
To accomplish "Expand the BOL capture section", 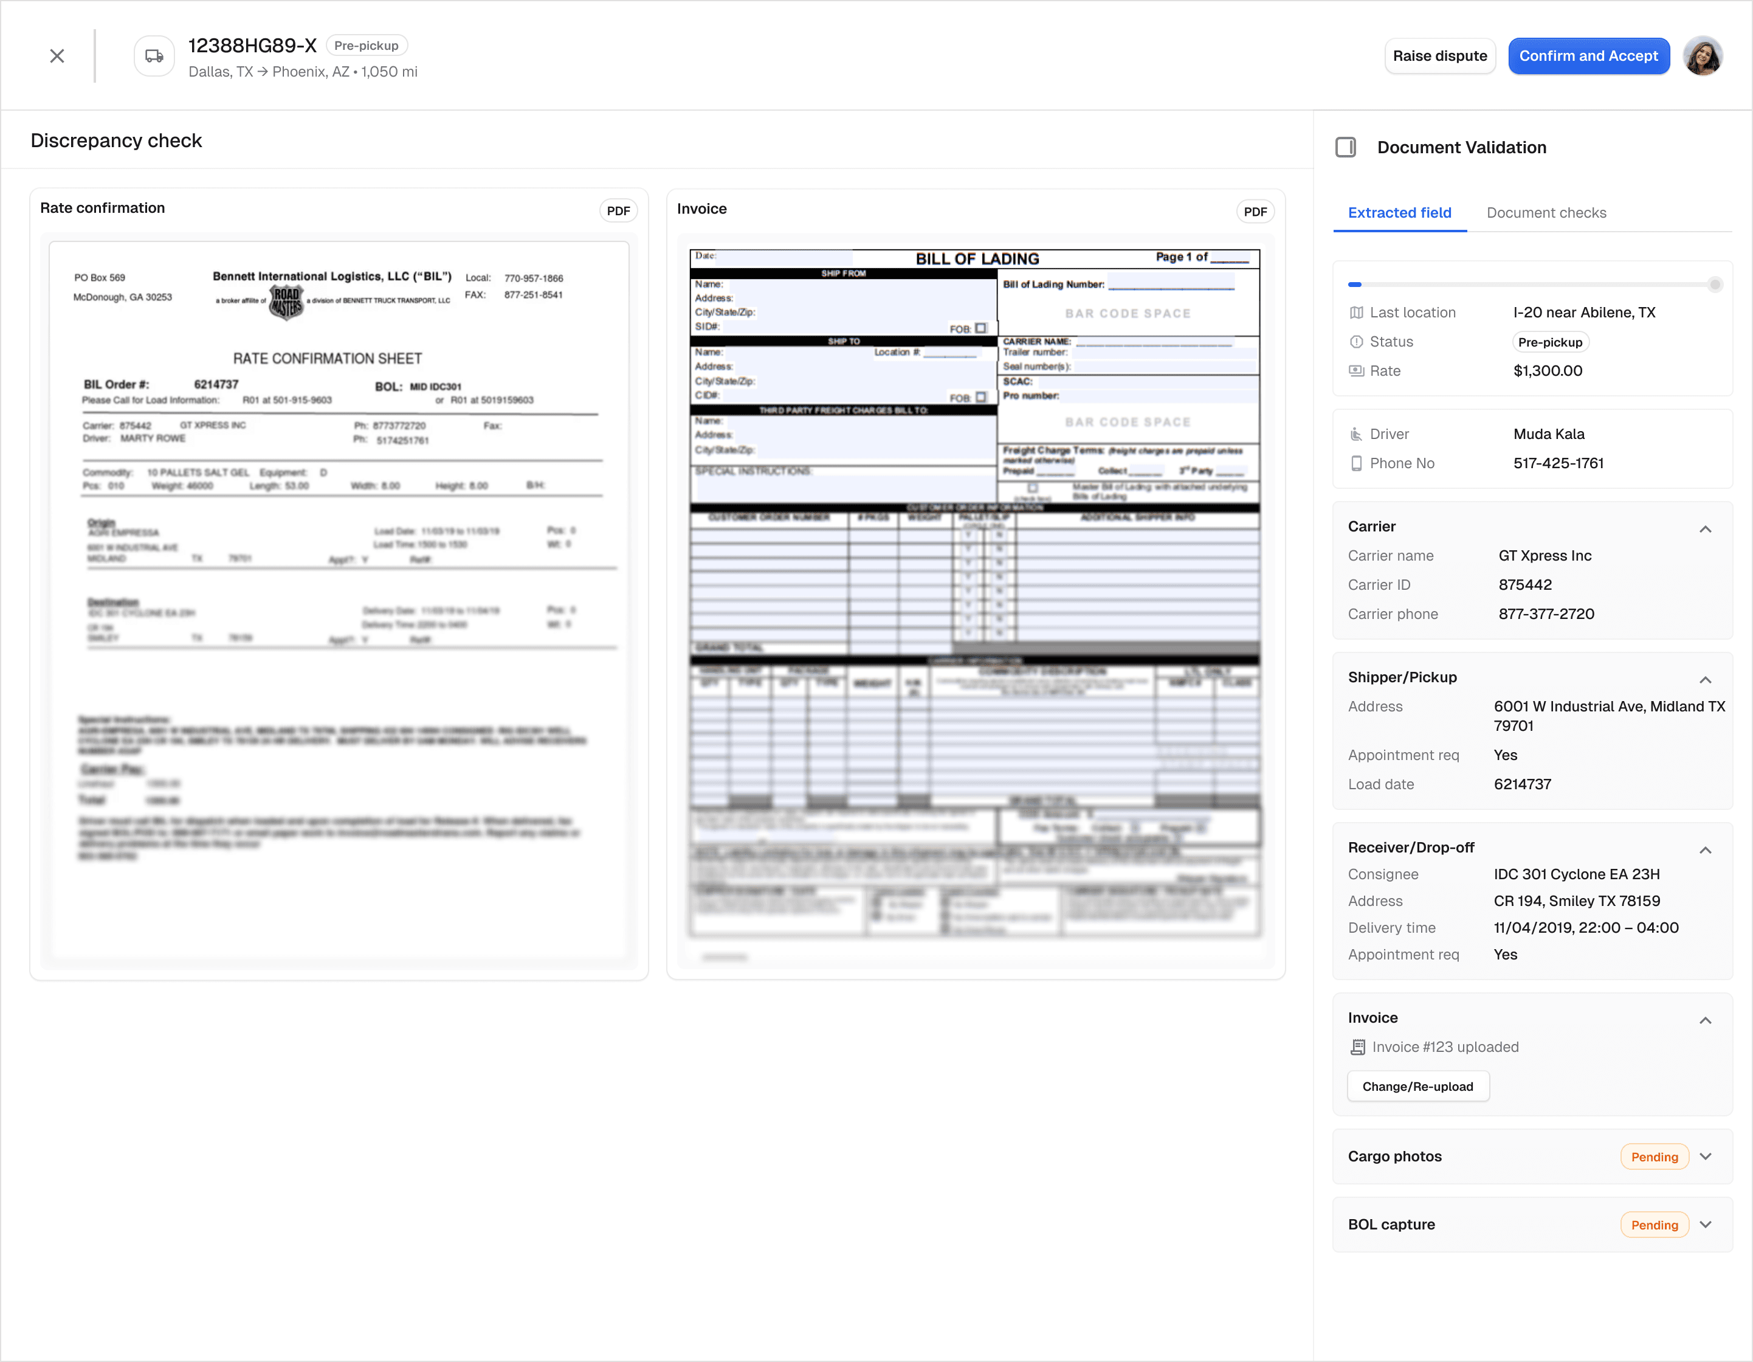I will pyautogui.click(x=1706, y=1225).
